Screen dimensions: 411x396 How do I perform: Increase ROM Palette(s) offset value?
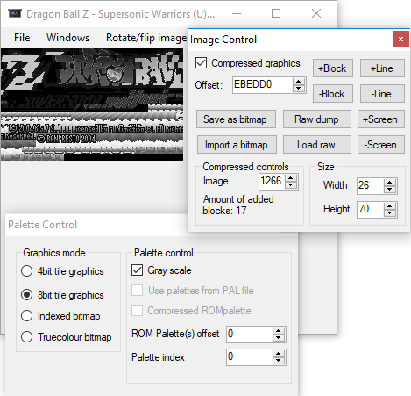pyautogui.click(x=279, y=331)
